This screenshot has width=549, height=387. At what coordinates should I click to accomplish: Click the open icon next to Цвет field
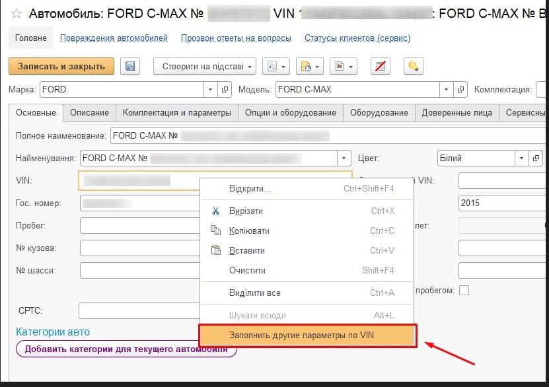(x=536, y=158)
